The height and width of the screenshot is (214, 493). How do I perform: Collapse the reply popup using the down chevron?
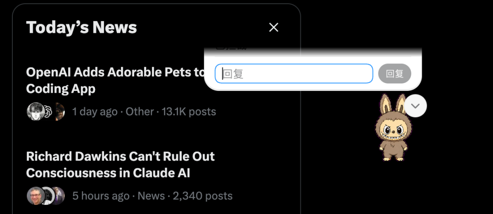click(x=415, y=106)
